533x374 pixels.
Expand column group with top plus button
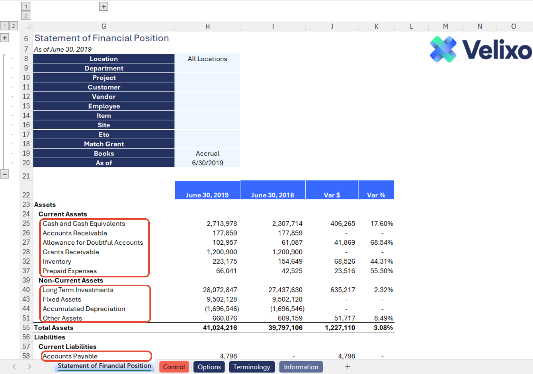point(104,7)
